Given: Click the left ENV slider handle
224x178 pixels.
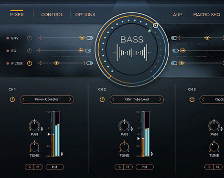Looking at the screenshot, I should coord(82,38).
